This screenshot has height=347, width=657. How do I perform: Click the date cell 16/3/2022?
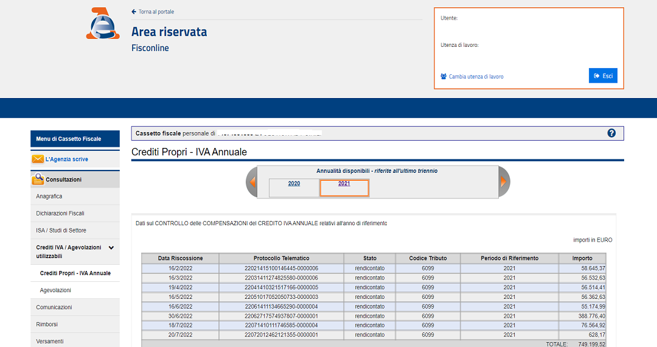pos(180,278)
